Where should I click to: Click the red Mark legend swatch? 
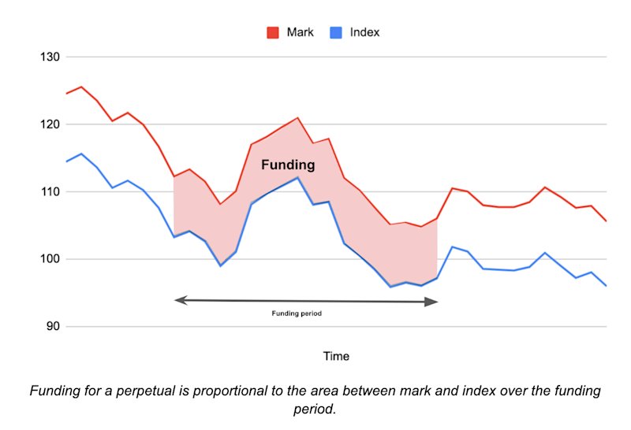pyautogui.click(x=272, y=32)
